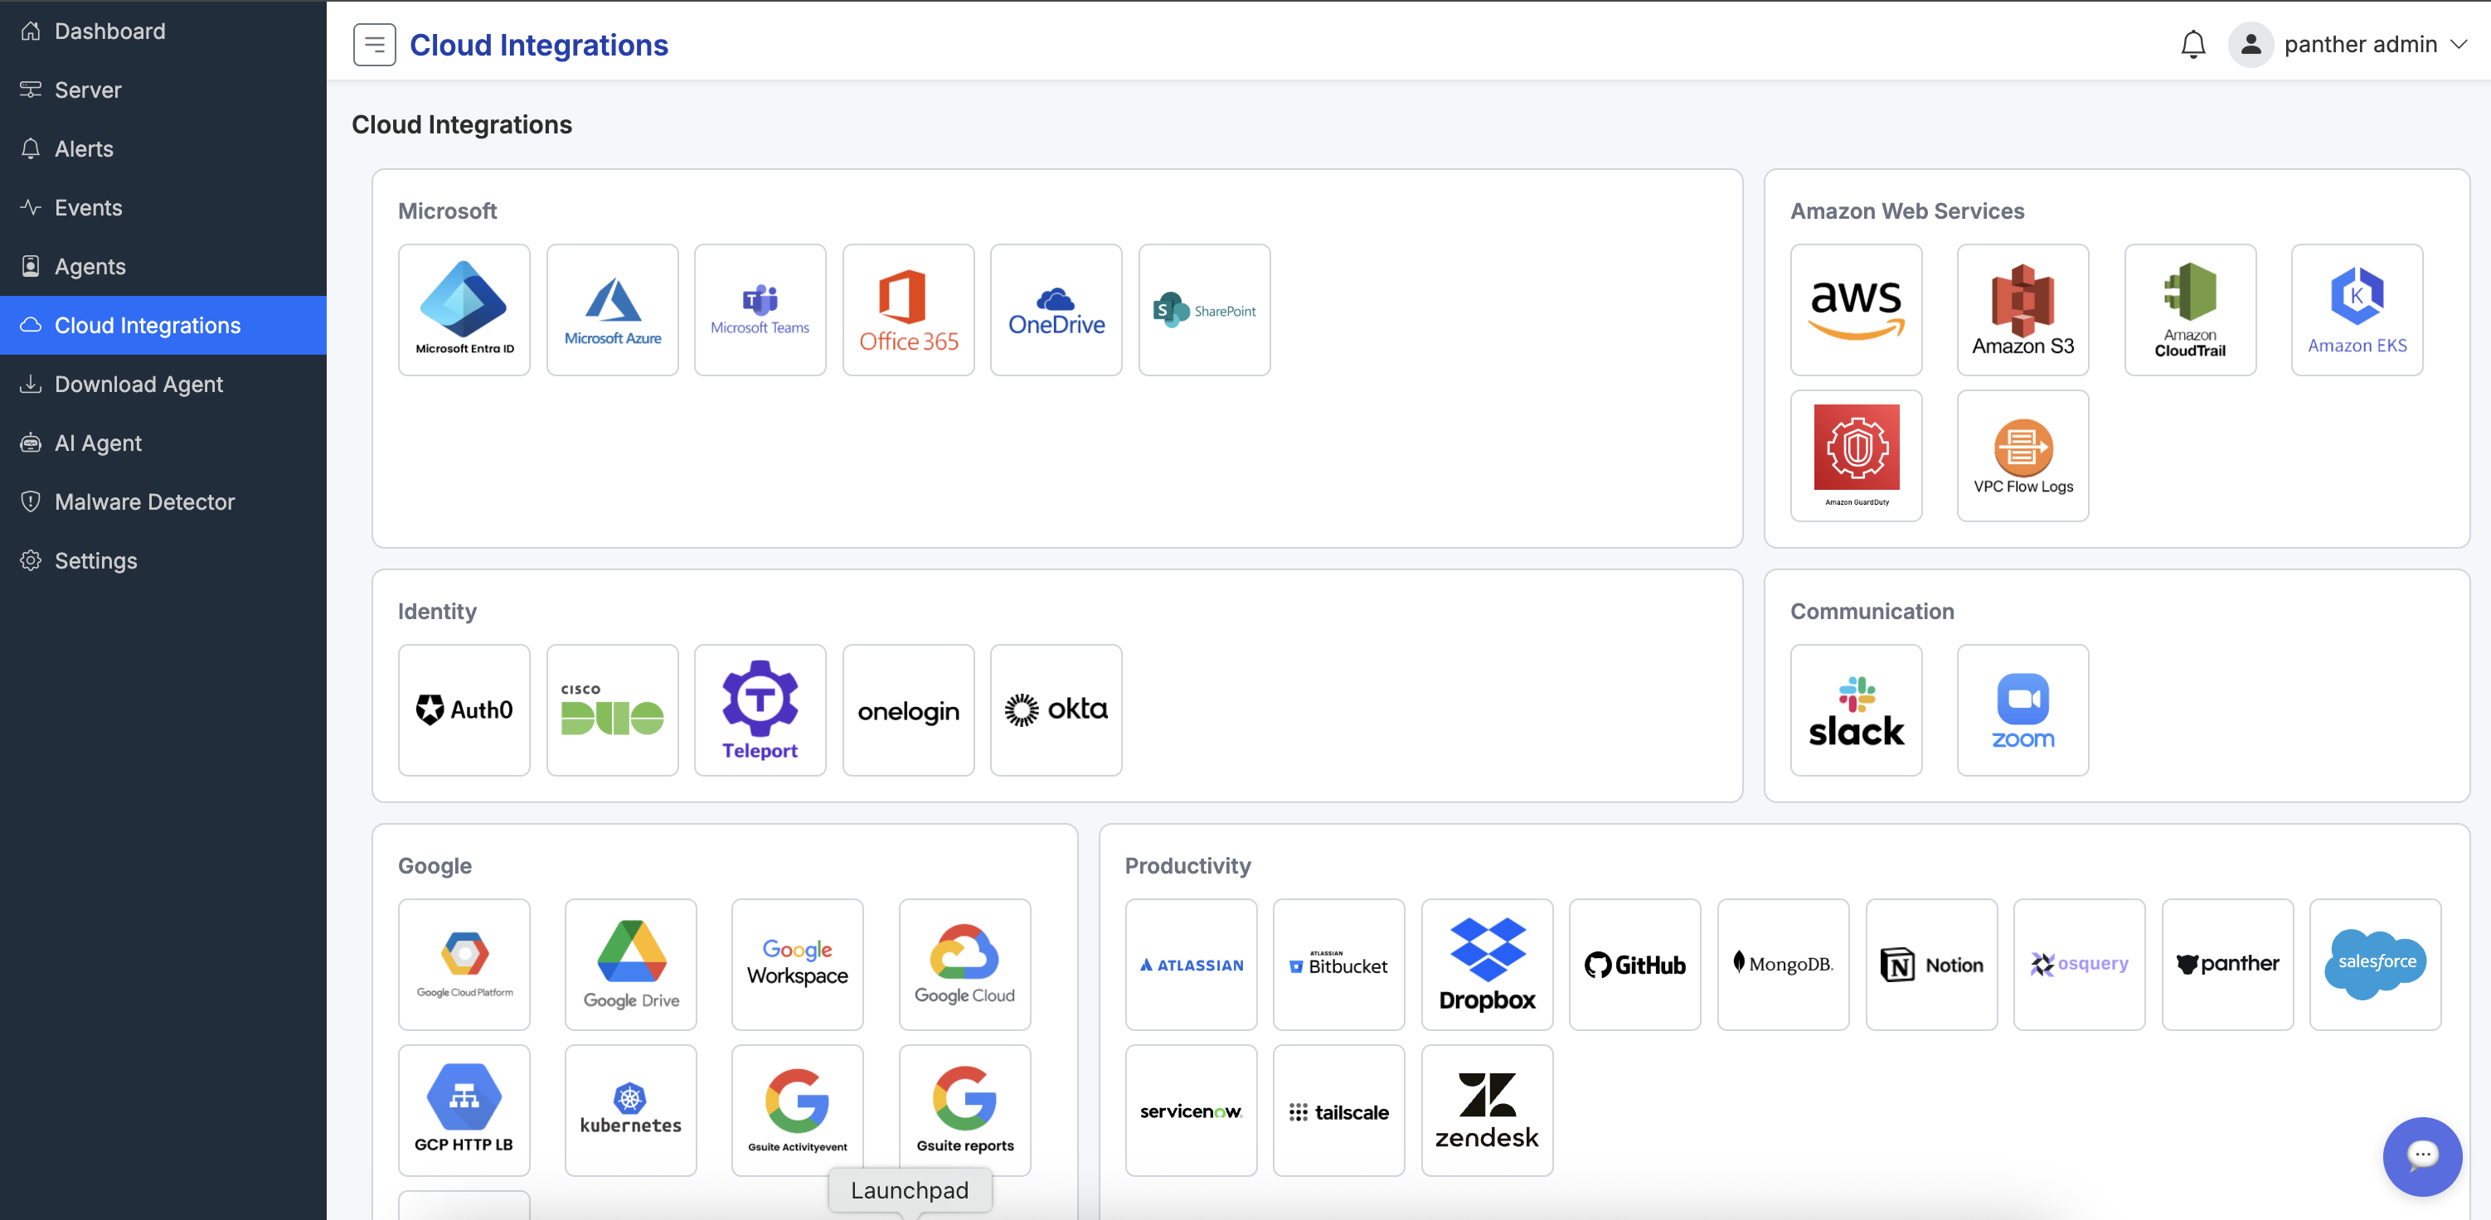The width and height of the screenshot is (2491, 1220).
Task: Open the chat support bubble
Action: [2421, 1155]
